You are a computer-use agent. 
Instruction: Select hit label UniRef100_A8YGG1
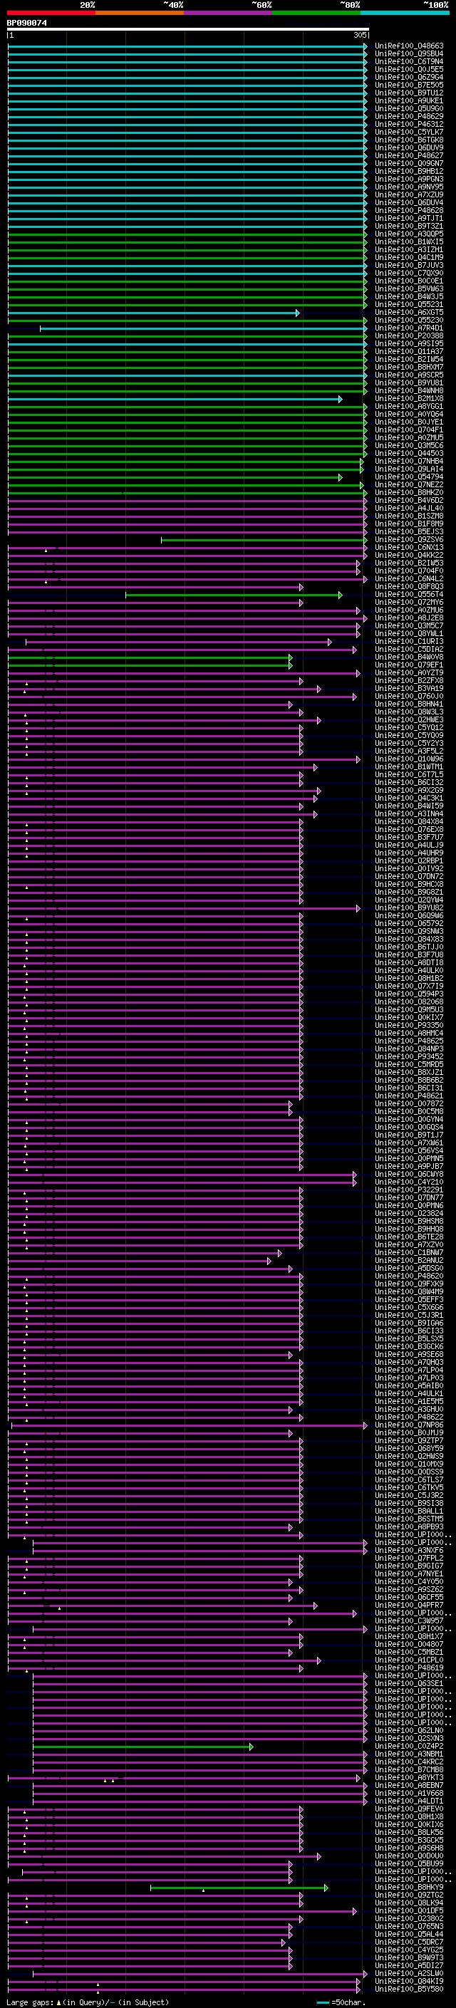click(409, 406)
